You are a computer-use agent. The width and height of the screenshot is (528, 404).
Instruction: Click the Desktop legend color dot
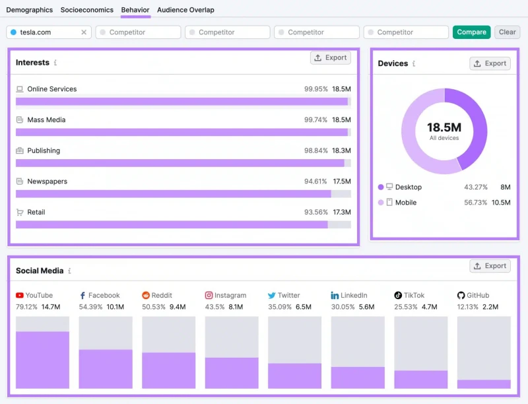pos(381,187)
